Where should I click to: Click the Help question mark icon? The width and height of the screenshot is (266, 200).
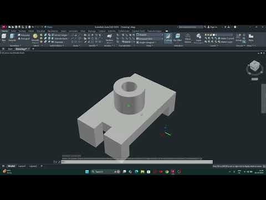pyautogui.click(x=235, y=27)
